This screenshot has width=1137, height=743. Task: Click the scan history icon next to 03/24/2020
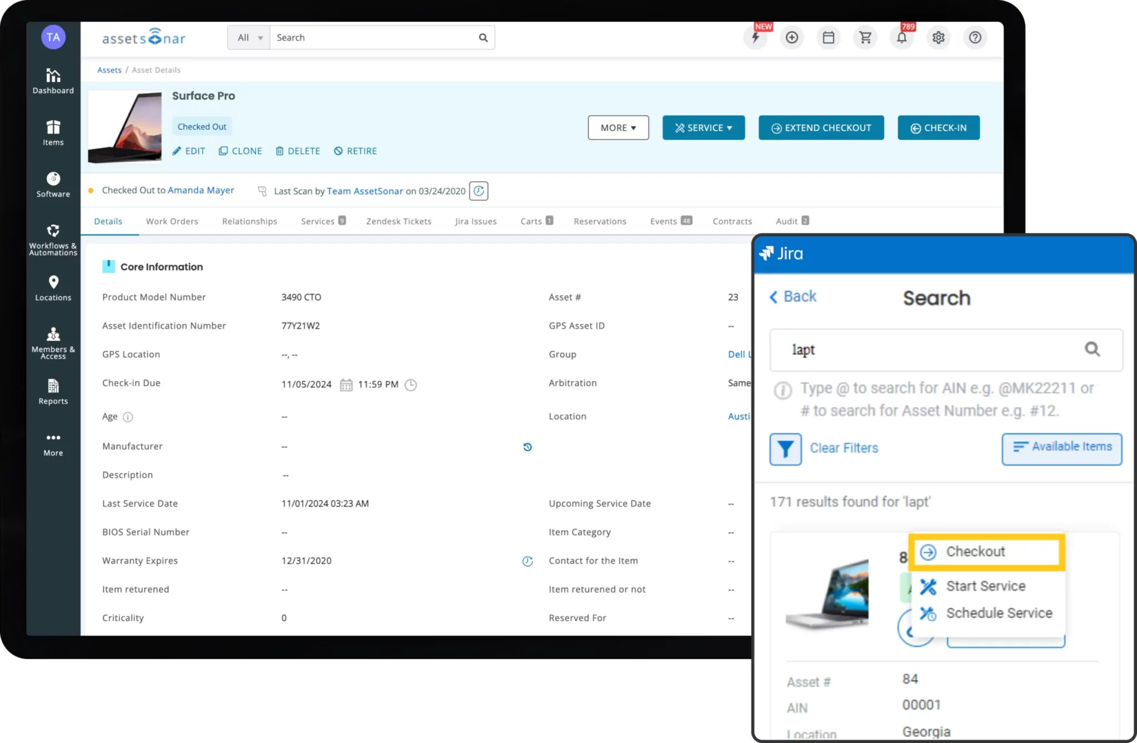click(x=479, y=191)
